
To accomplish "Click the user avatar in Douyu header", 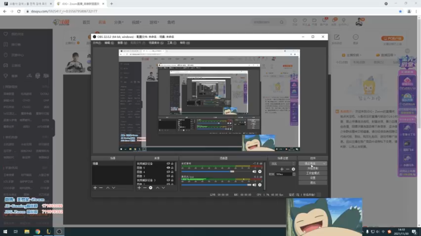I will (359, 22).
